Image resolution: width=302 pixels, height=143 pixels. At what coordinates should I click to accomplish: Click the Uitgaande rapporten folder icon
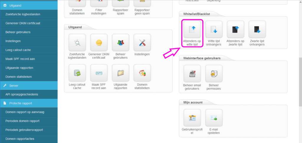pyautogui.click(x=121, y=73)
